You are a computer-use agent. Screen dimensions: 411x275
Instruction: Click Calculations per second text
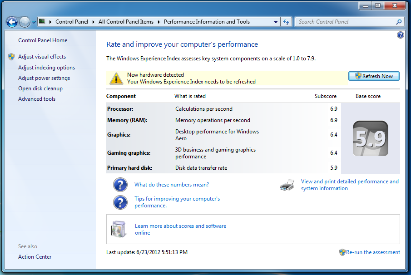pos(203,109)
